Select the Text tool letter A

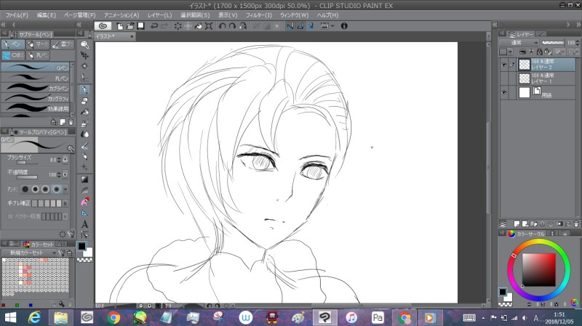(84, 224)
